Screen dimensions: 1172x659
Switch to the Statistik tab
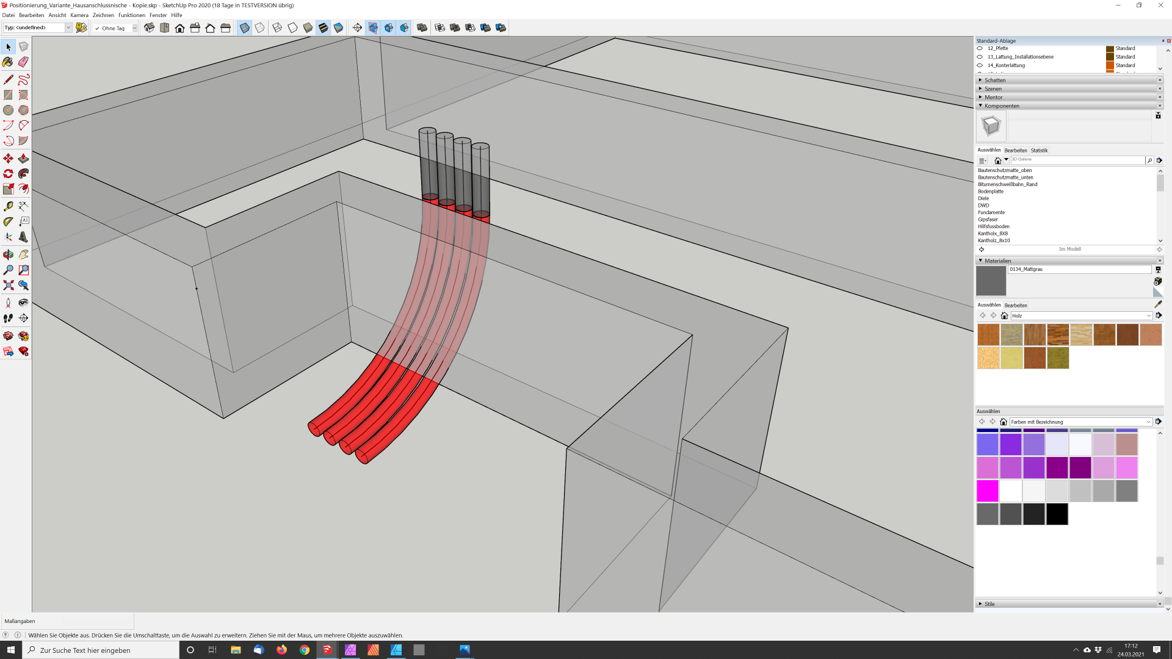click(x=1039, y=150)
